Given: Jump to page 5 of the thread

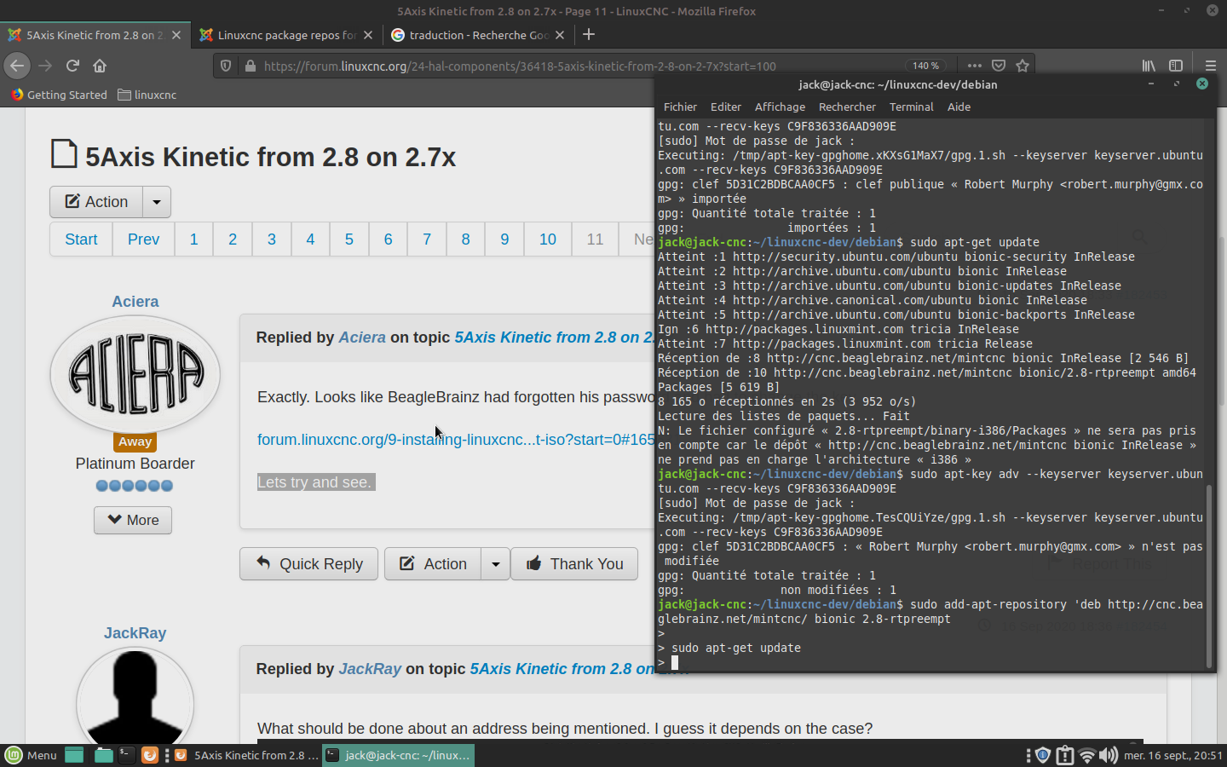Looking at the screenshot, I should (349, 239).
